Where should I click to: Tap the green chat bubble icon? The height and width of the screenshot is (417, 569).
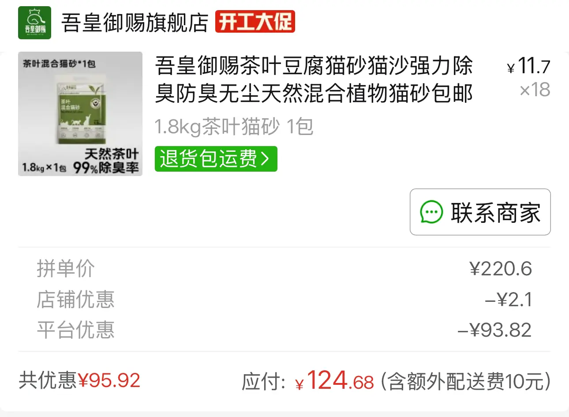point(431,212)
